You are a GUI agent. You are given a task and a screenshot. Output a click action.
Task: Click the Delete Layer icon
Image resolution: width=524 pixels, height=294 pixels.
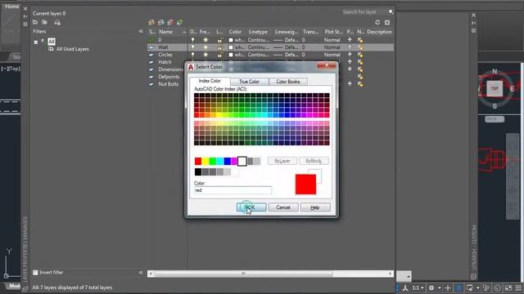point(170,22)
